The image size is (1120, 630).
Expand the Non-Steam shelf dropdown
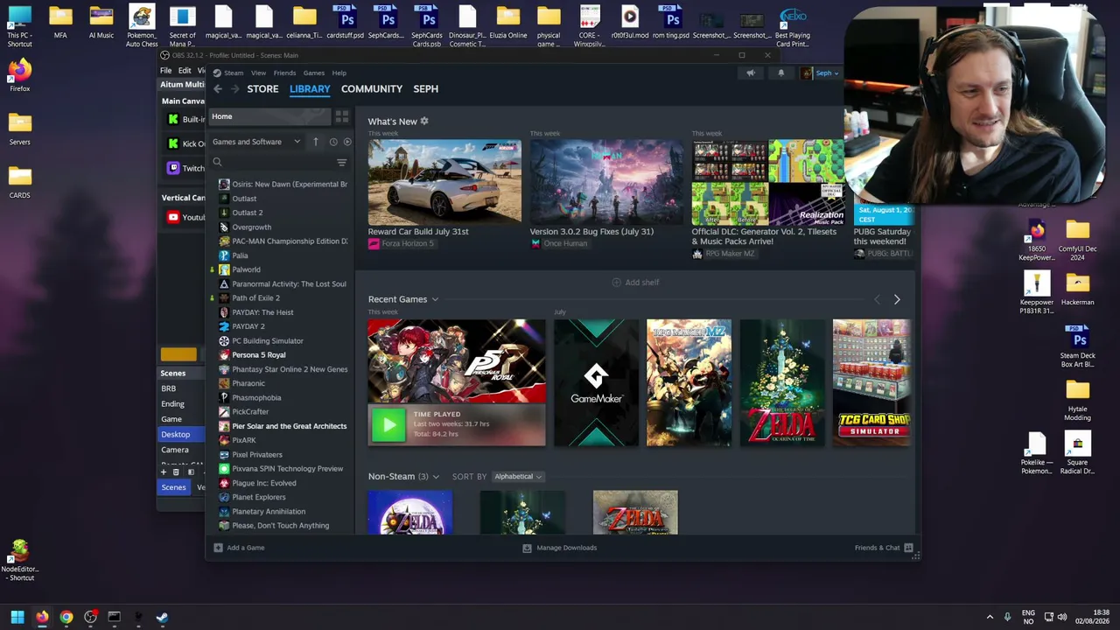coord(436,477)
